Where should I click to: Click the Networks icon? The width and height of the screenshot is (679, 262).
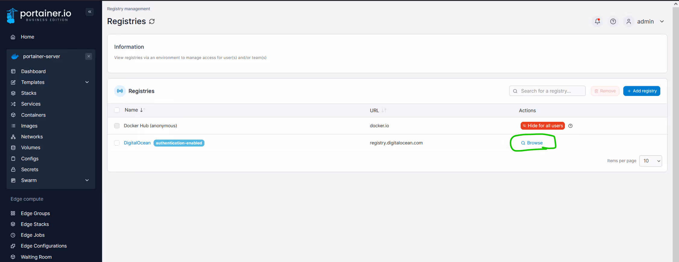point(13,137)
